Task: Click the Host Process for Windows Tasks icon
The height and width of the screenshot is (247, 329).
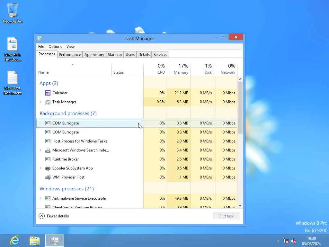Action: (48, 141)
